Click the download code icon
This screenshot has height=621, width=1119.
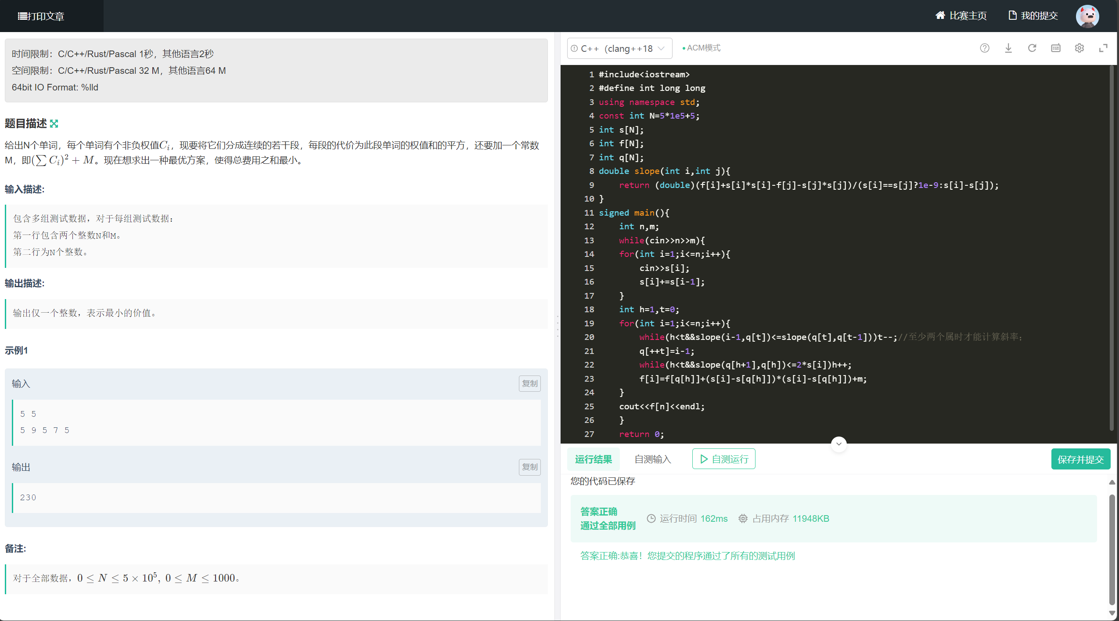pos(1008,48)
